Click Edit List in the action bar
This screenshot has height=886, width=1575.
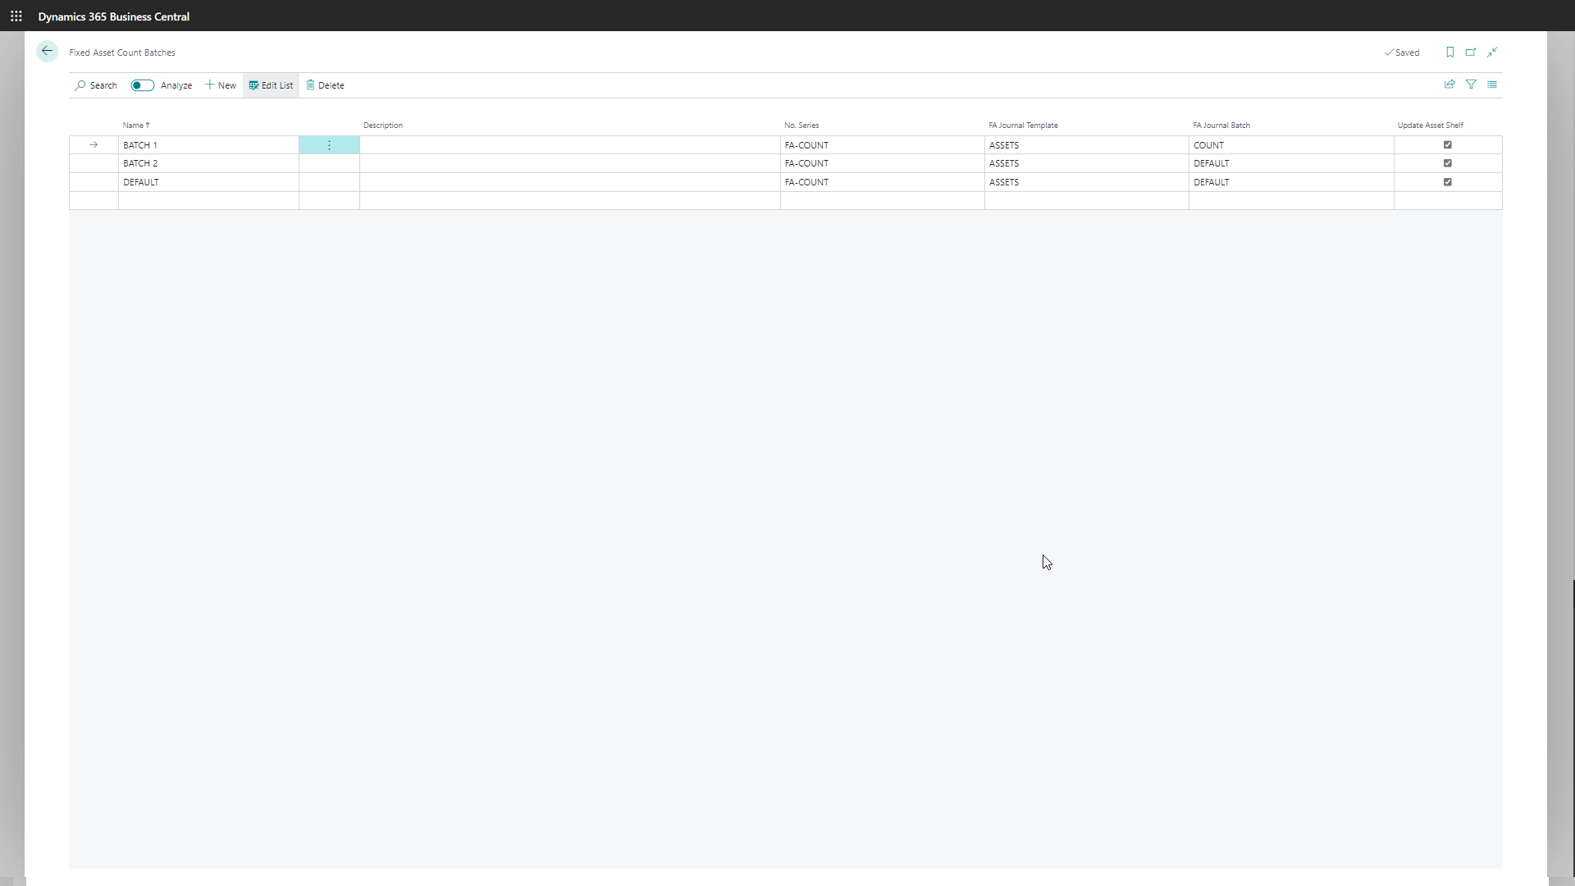pyautogui.click(x=271, y=85)
